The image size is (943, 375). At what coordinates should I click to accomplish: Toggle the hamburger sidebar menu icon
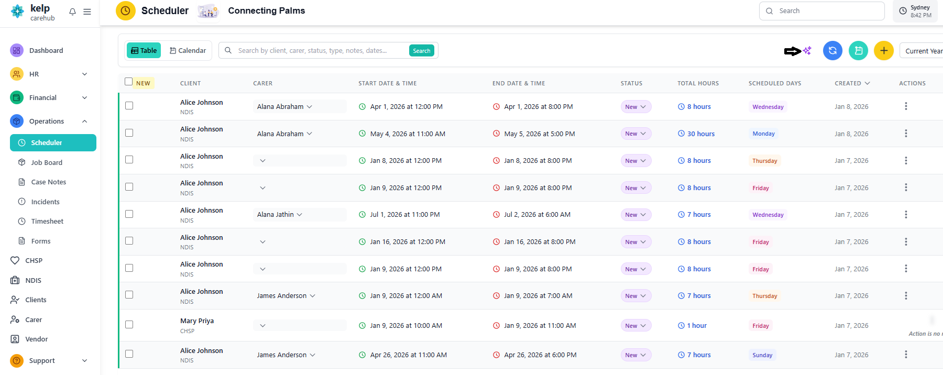point(87,12)
